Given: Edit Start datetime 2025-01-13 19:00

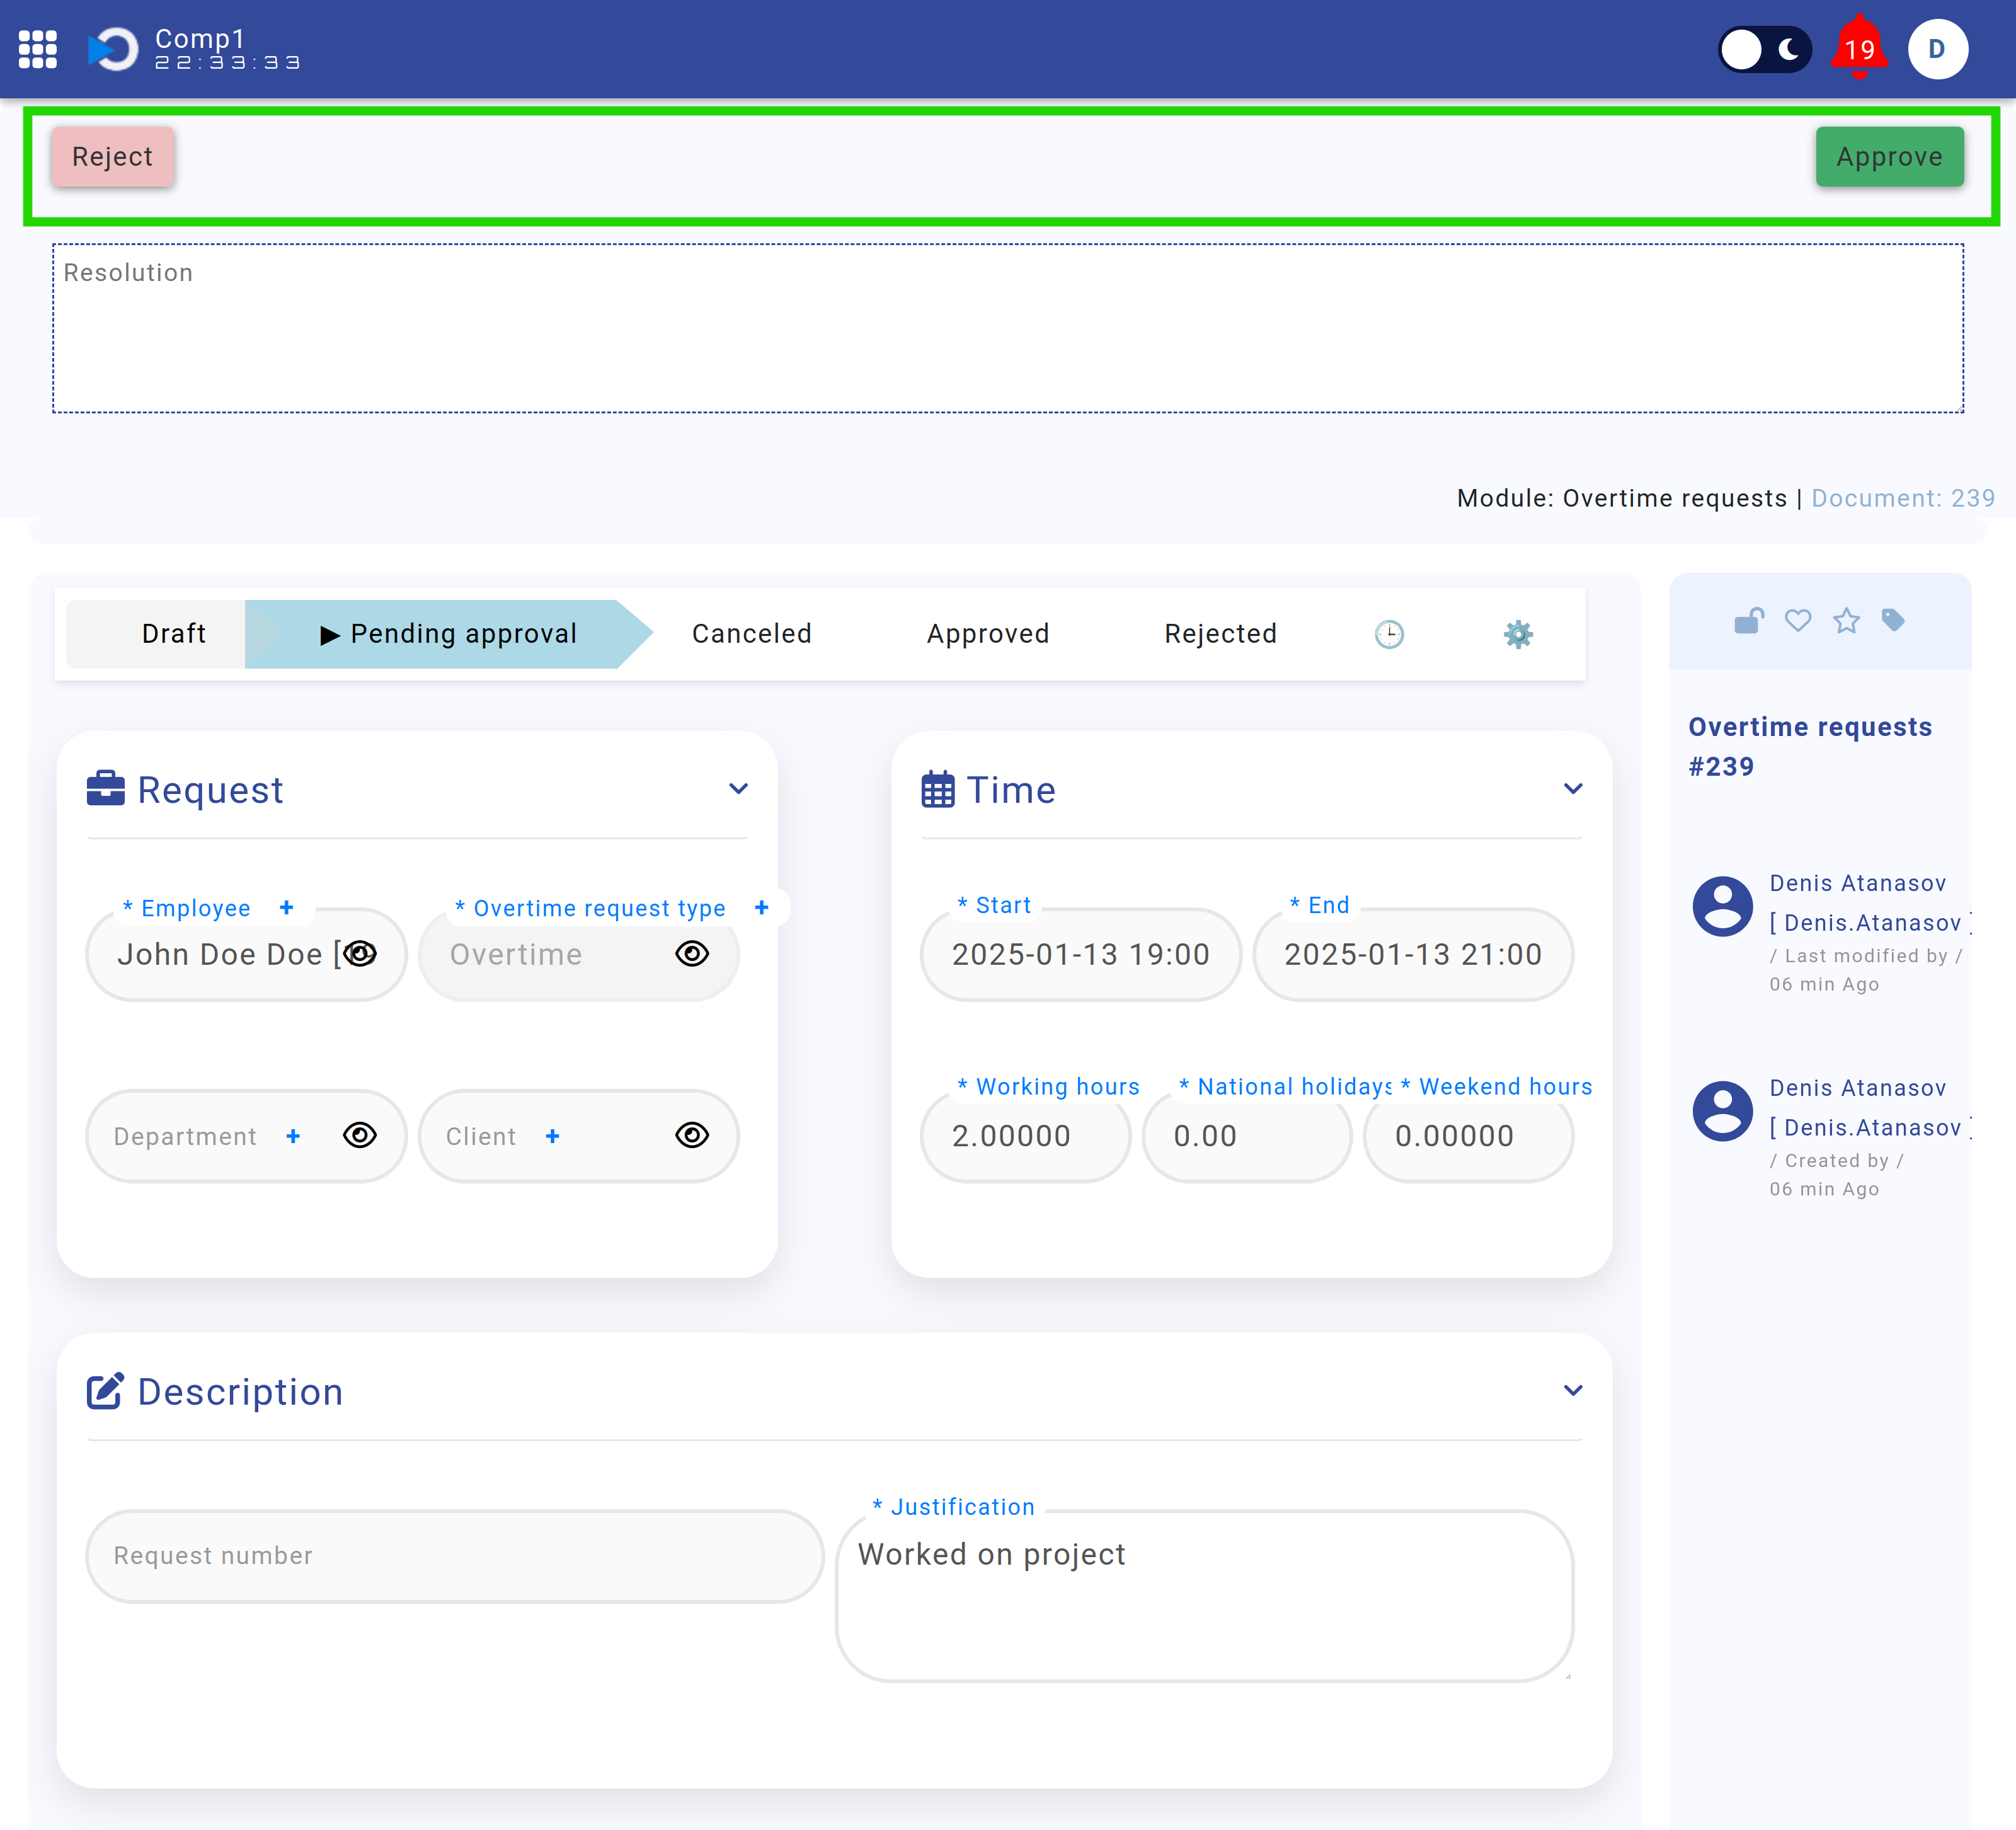Looking at the screenshot, I should [x=1080, y=954].
